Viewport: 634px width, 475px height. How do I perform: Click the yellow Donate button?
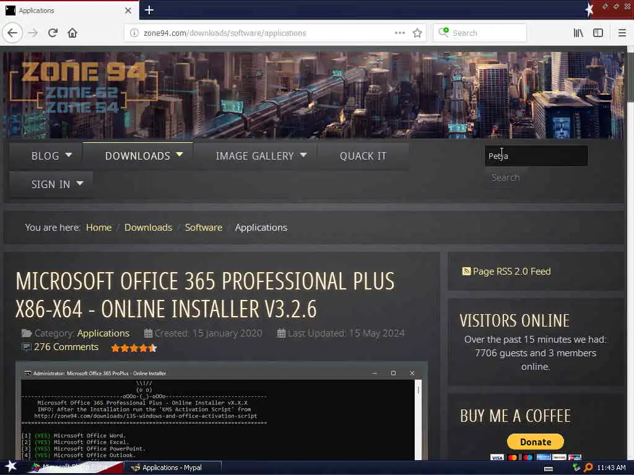coord(536,442)
